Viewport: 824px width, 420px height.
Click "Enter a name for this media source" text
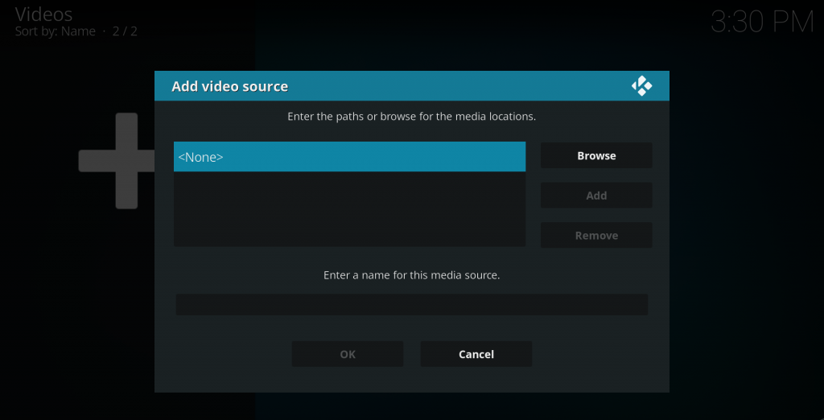[x=411, y=275]
